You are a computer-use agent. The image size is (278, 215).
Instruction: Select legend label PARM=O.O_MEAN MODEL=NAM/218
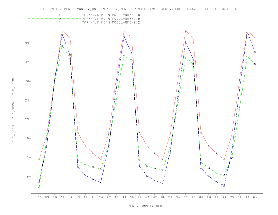pos(111,15)
